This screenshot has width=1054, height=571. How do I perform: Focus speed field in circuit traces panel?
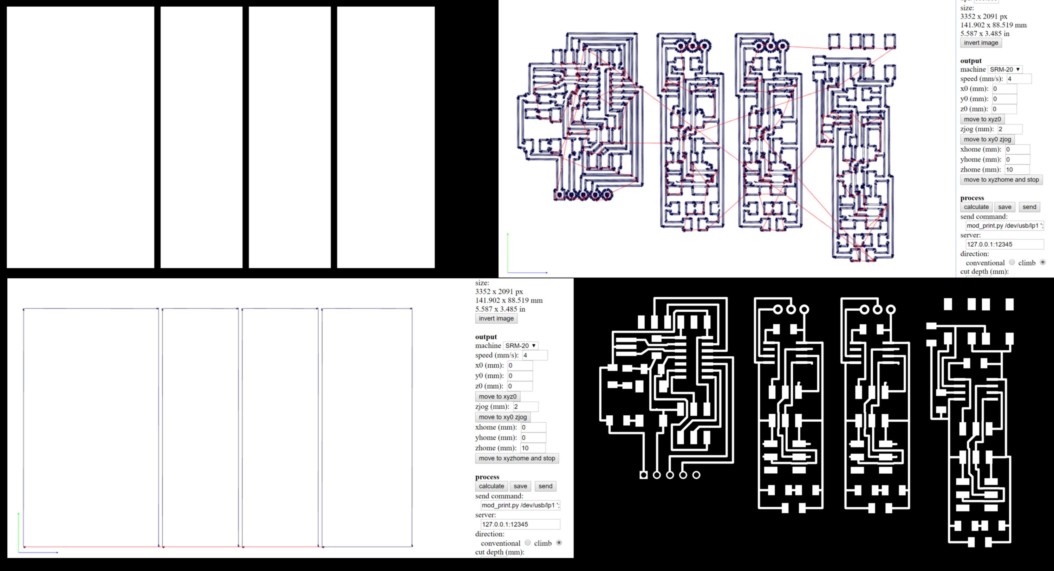[1019, 79]
